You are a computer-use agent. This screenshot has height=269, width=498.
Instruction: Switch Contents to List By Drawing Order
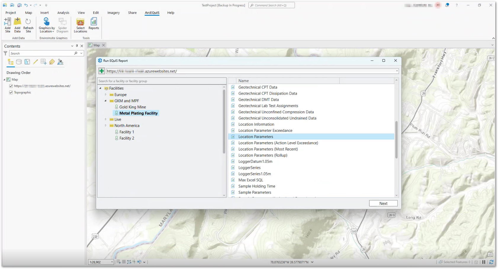11,62
